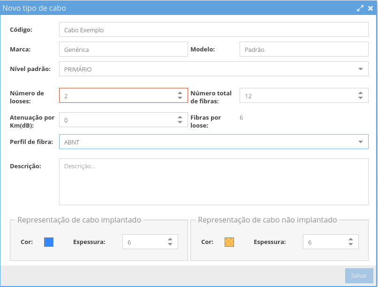Click the Salvar button
This screenshot has height=287, width=378.
pyautogui.click(x=359, y=276)
